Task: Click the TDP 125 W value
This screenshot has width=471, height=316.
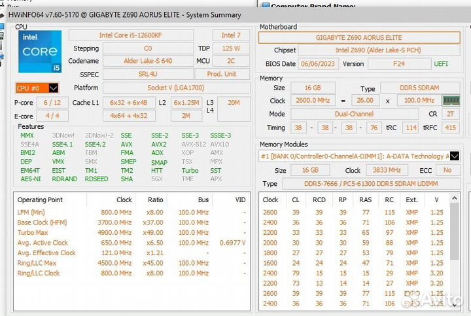Action: pos(231,48)
